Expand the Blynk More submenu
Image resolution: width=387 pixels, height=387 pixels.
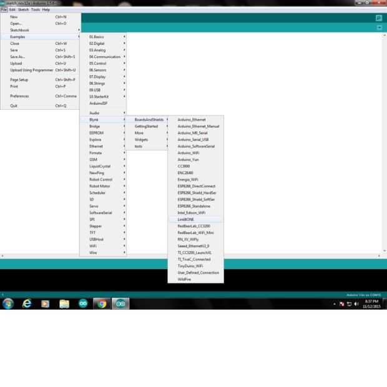point(147,133)
